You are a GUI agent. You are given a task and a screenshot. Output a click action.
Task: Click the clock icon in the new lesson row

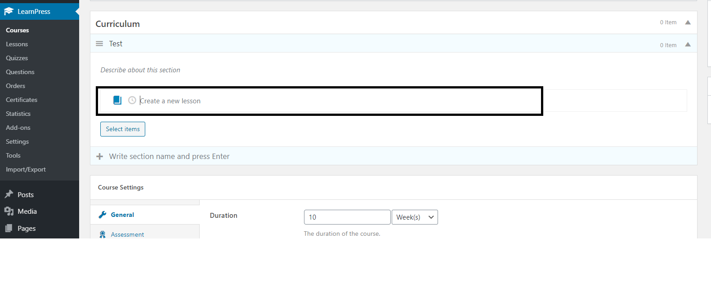click(132, 100)
